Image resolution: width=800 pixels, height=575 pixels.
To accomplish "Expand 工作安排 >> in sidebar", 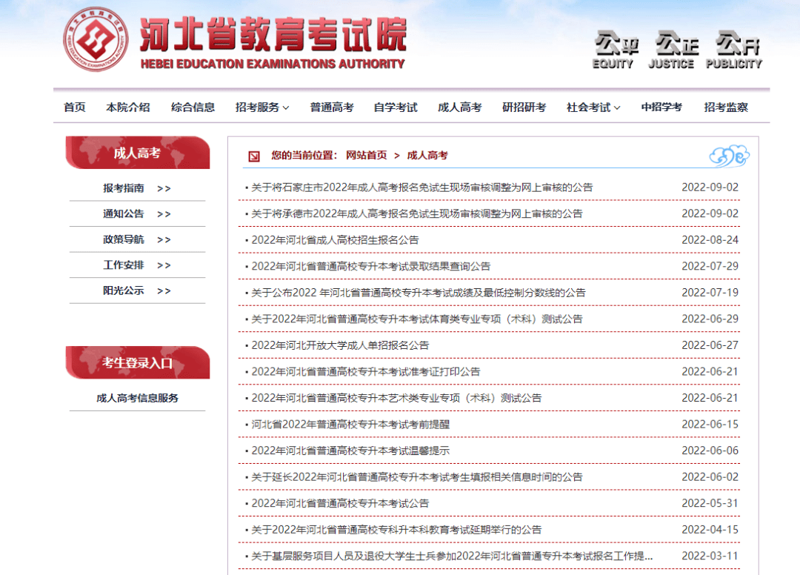I will [137, 265].
